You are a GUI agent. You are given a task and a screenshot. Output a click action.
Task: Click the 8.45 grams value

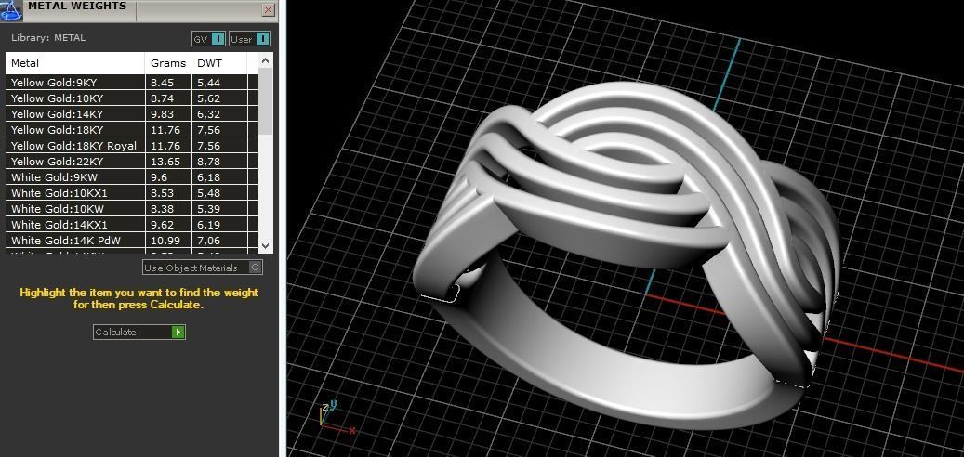[162, 83]
